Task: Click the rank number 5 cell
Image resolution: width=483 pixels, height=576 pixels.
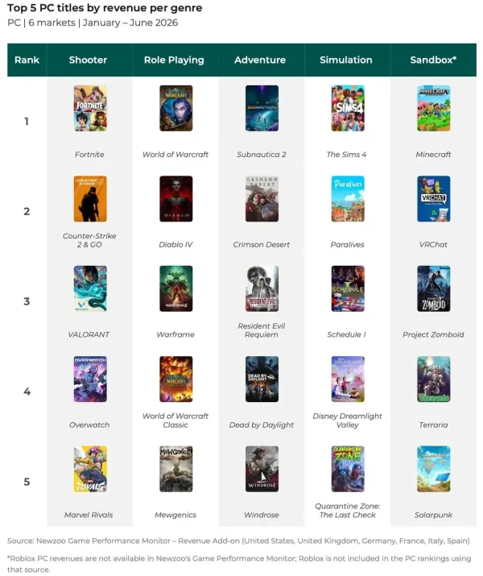Action: click(27, 482)
